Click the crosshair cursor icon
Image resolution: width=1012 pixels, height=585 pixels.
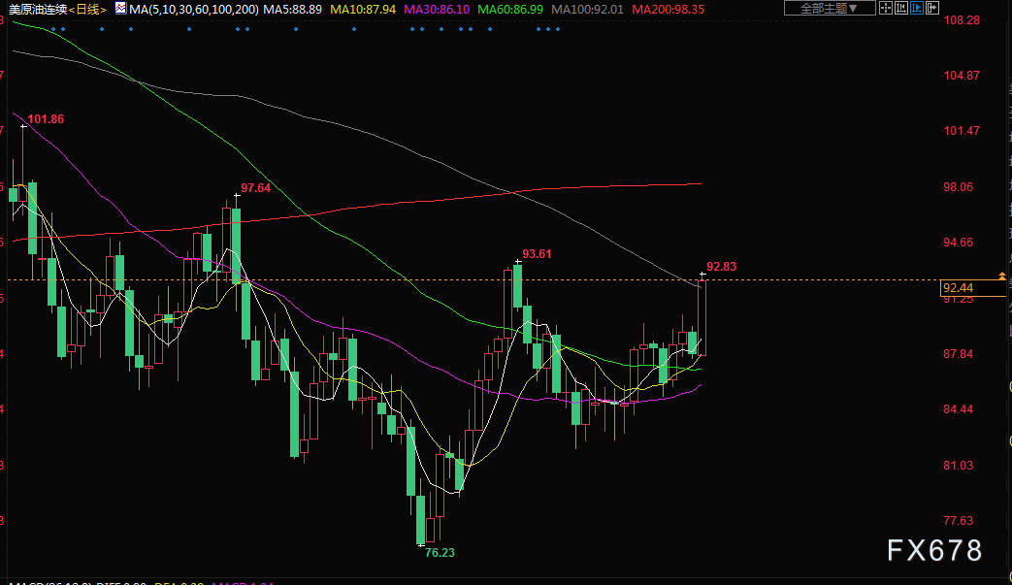pyautogui.click(x=886, y=8)
